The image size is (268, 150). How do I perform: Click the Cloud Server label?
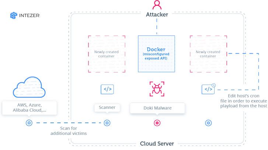(x=157, y=143)
